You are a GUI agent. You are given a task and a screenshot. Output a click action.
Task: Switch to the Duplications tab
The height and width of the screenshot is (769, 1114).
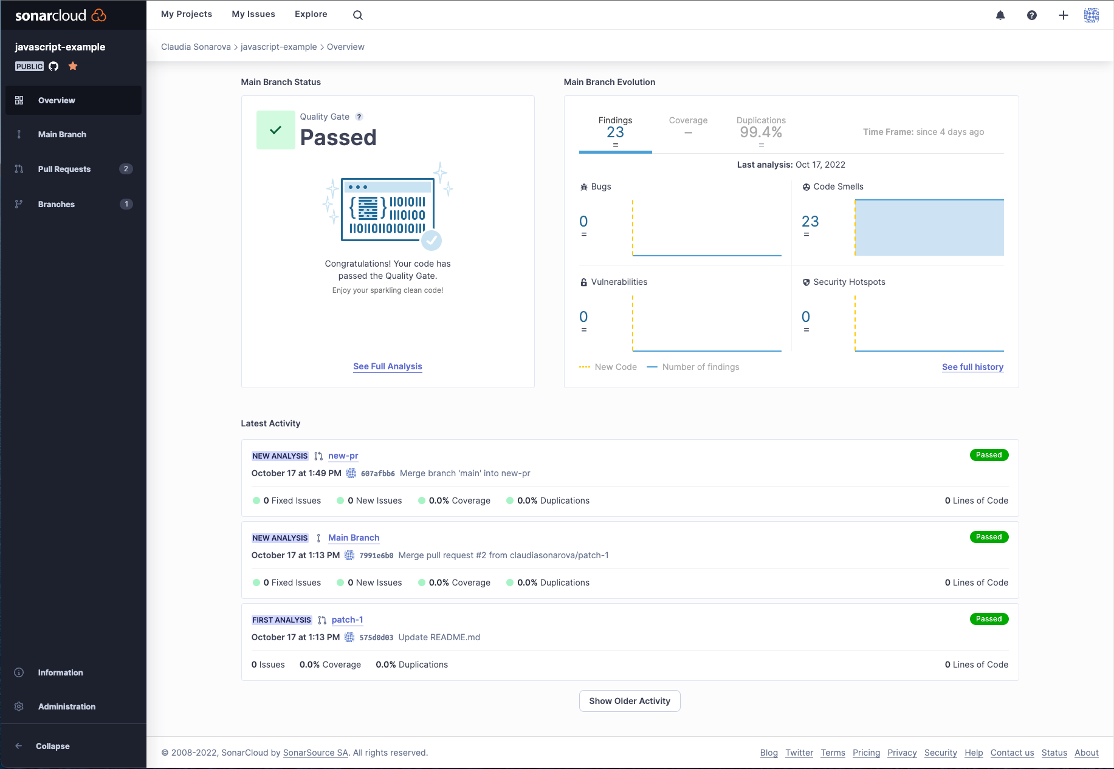point(761,132)
